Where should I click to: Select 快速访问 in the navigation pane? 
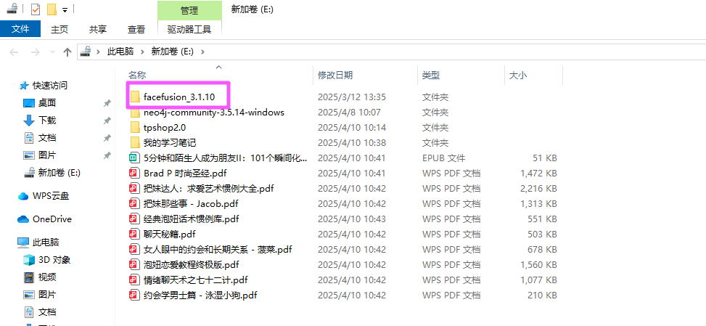(x=49, y=85)
